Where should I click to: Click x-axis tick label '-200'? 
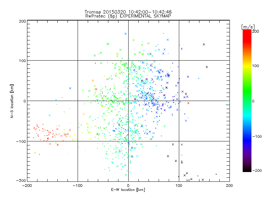[27, 186]
